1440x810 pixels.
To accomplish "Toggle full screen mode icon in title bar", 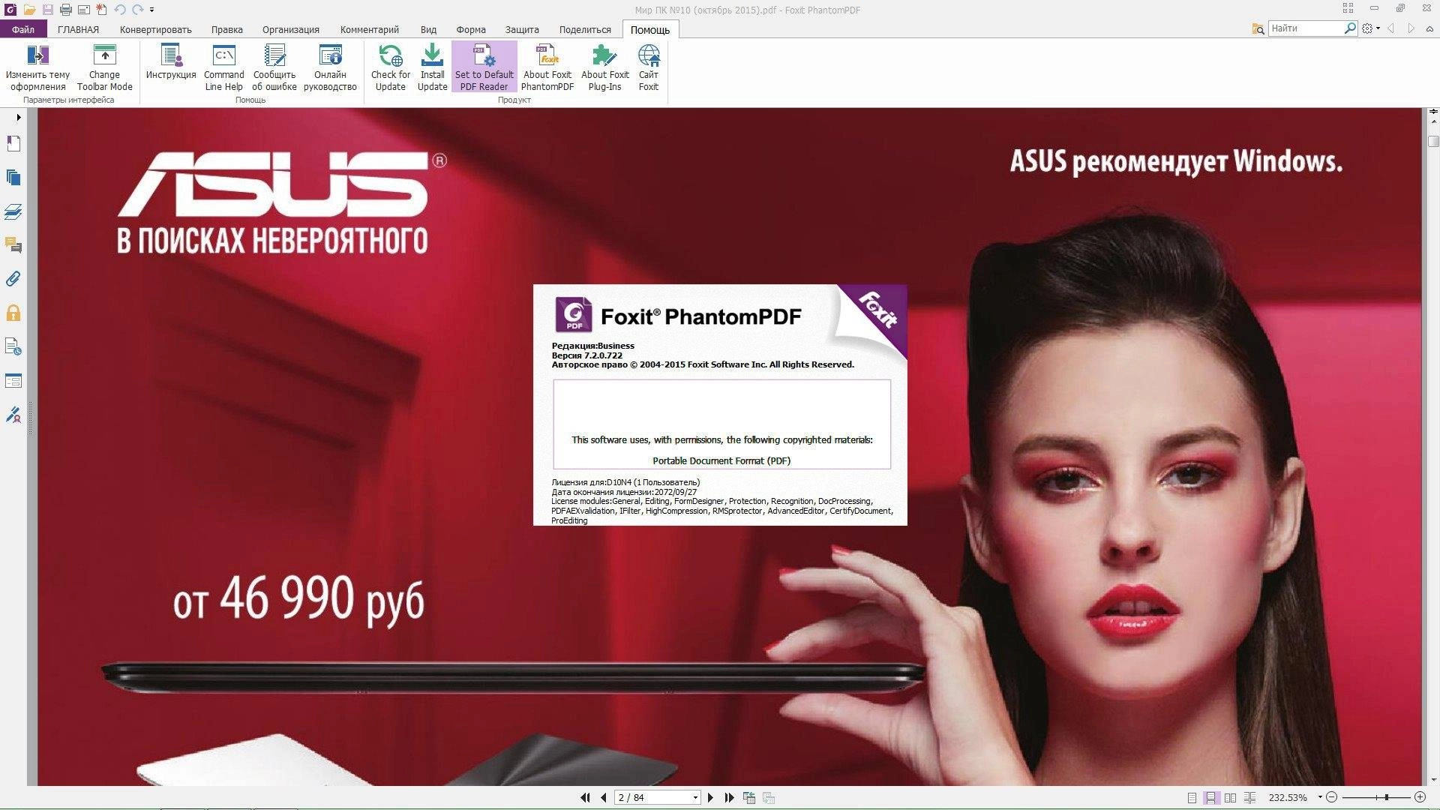I will coord(1348,8).
